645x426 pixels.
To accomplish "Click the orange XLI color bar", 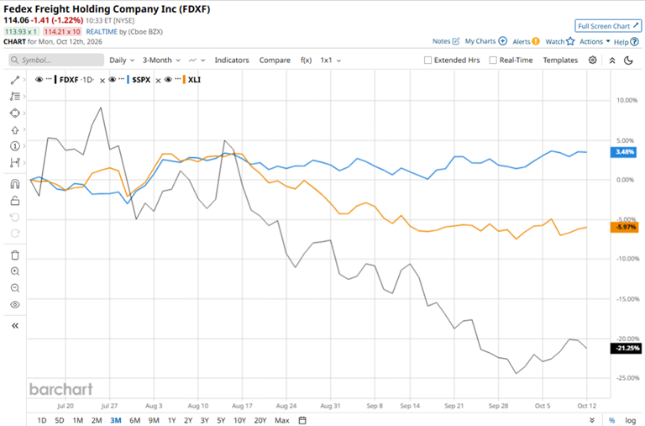I will point(184,80).
